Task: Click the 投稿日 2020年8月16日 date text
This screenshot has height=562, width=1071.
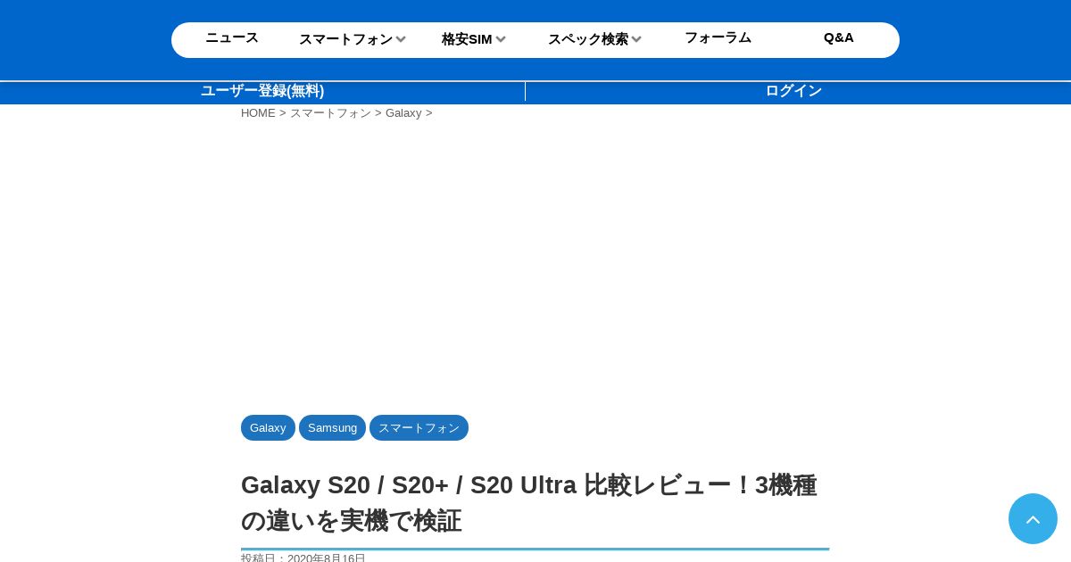Action: click(303, 558)
